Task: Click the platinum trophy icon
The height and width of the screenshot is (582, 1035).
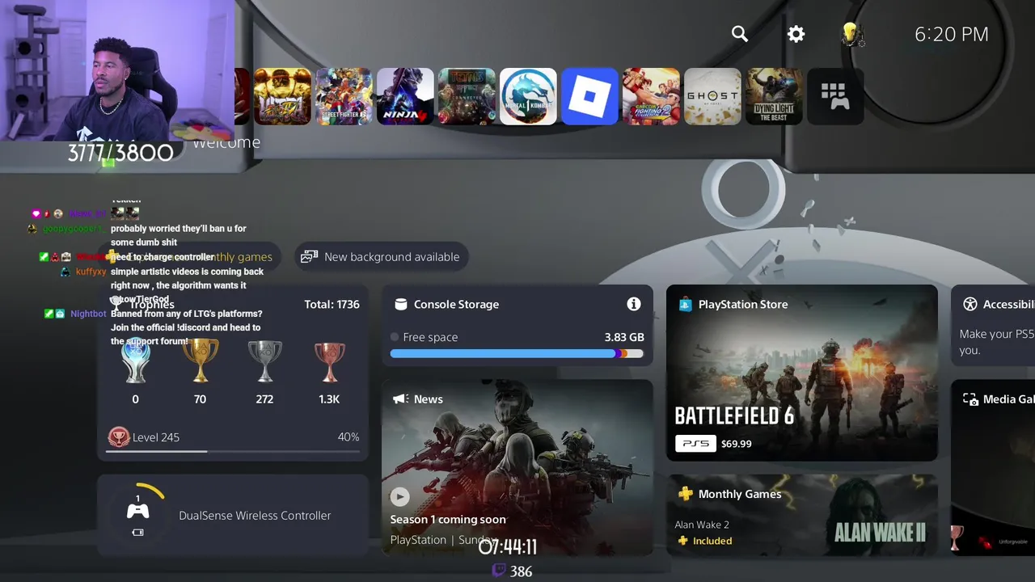Action: (x=136, y=361)
